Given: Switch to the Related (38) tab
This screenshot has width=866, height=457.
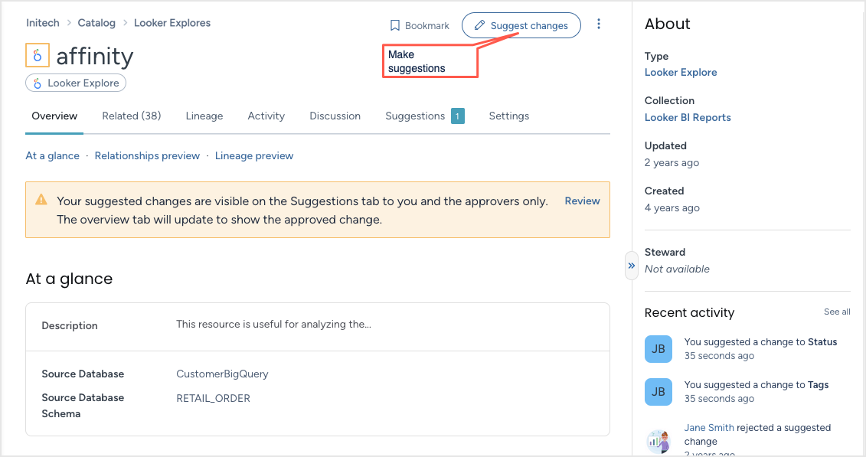Looking at the screenshot, I should click(x=131, y=116).
